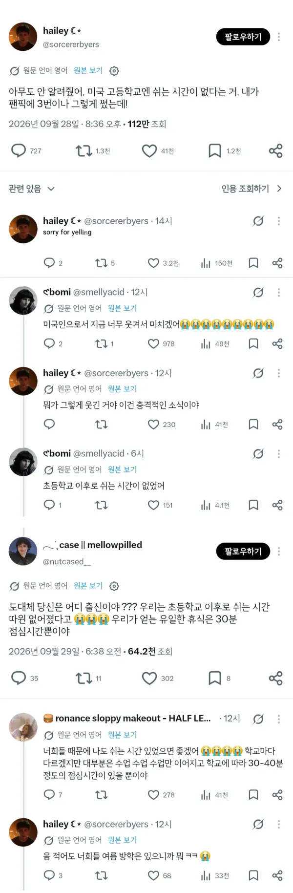Share the main post by hailey
This screenshot has width=293, height=893.
276,151
